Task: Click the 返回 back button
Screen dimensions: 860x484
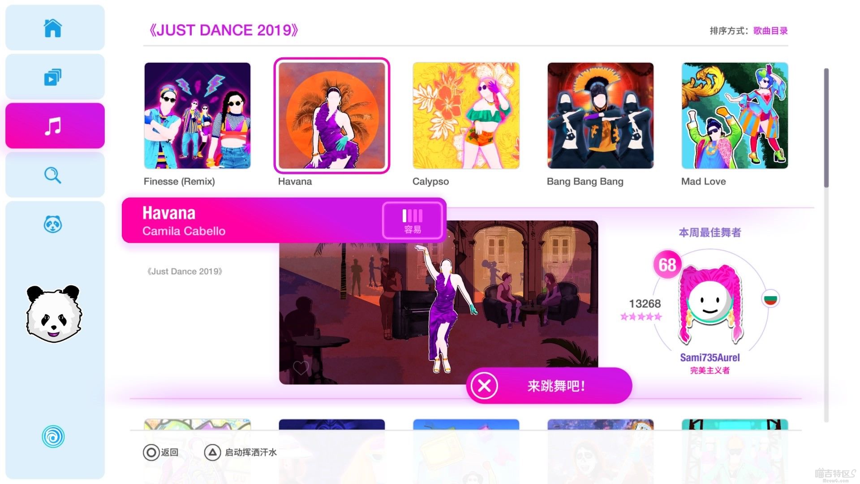Action: 161,452
